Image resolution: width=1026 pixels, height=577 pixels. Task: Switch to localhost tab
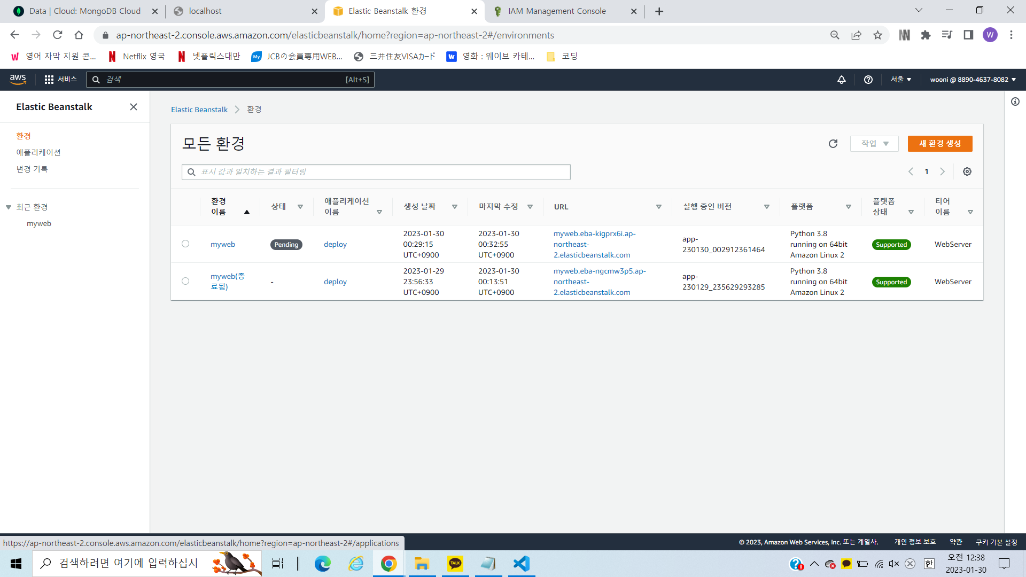[246, 11]
